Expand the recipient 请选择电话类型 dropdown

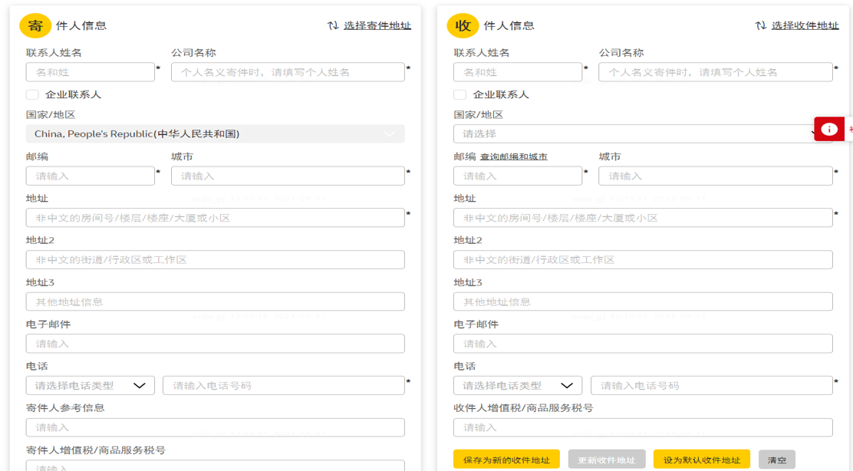[518, 386]
